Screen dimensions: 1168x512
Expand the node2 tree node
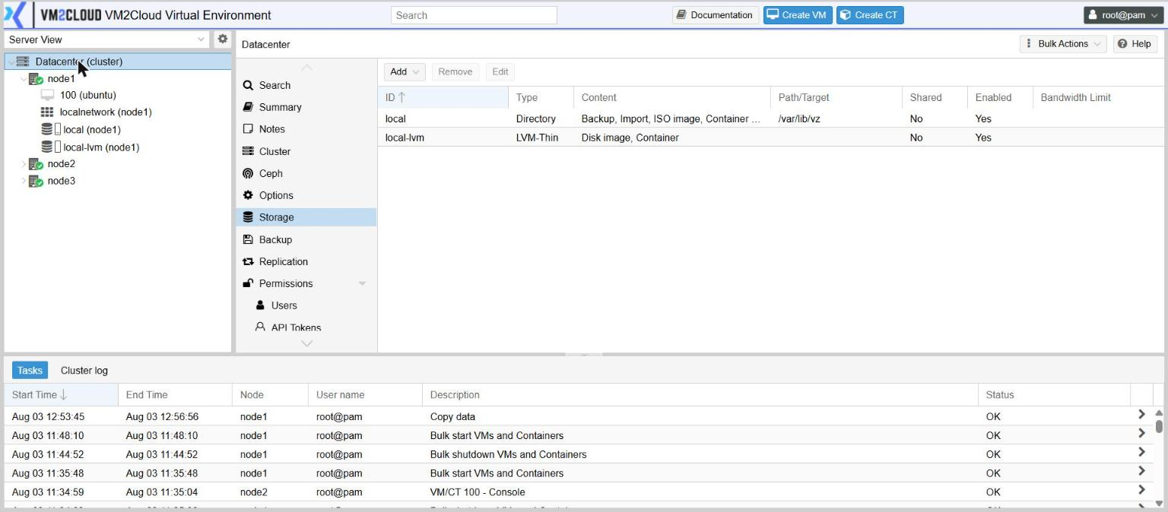[x=23, y=164]
